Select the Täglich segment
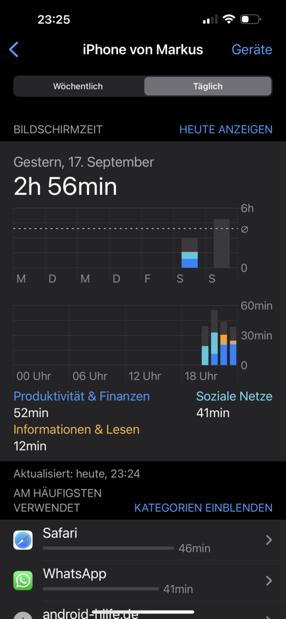The width and height of the screenshot is (286, 619). [208, 86]
